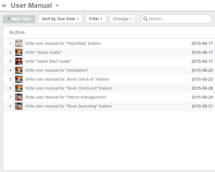Open the Filter dropdown
Viewport: 215px width, 172px height.
[x=96, y=19]
